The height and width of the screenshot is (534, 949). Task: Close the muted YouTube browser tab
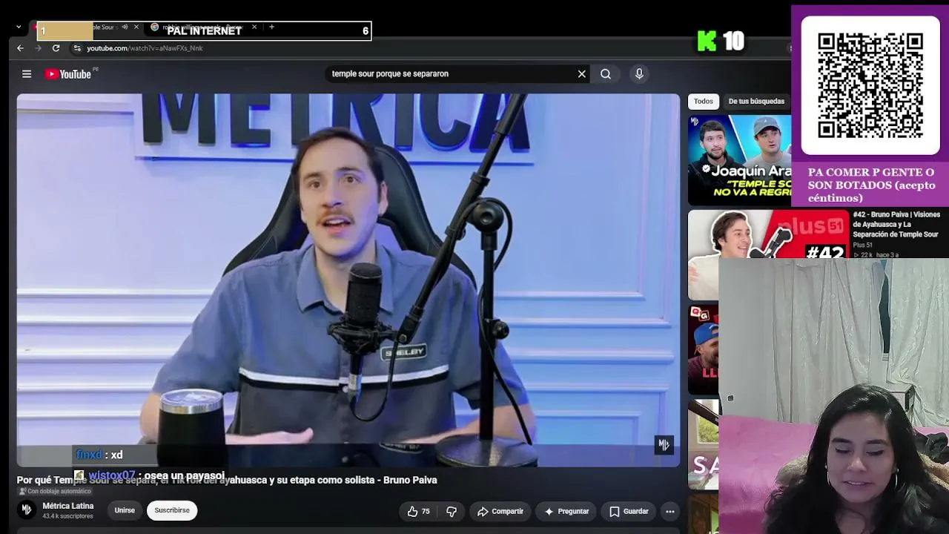(x=136, y=27)
